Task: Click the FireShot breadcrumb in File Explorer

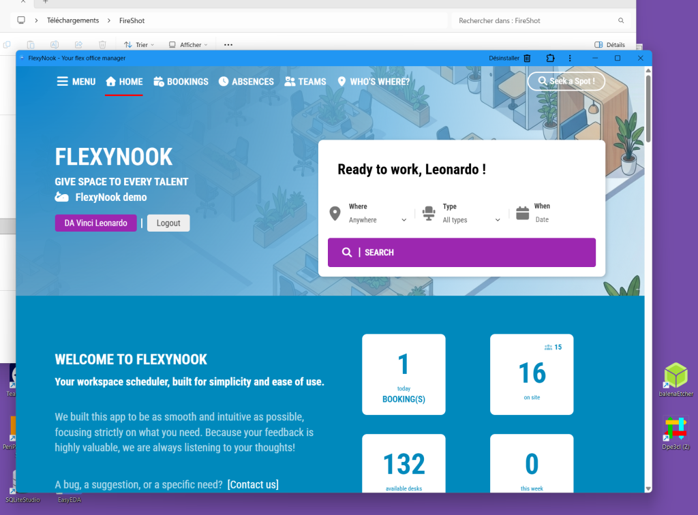Action: (132, 20)
